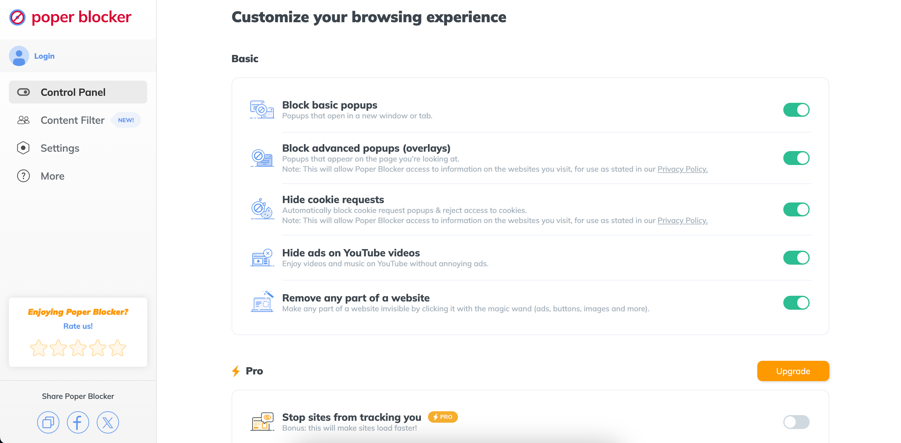This screenshot has width=901, height=443.
Task: Click the YouTube ads feature icon
Action: click(x=262, y=258)
